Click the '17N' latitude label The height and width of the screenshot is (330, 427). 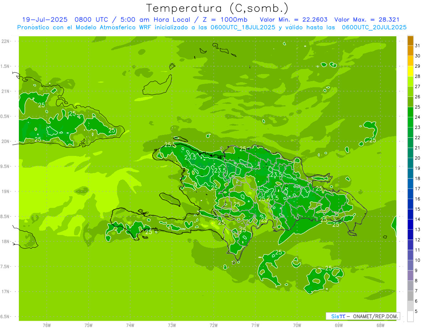(x=6, y=292)
